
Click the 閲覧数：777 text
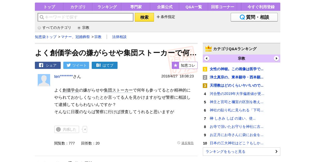(x=65, y=143)
